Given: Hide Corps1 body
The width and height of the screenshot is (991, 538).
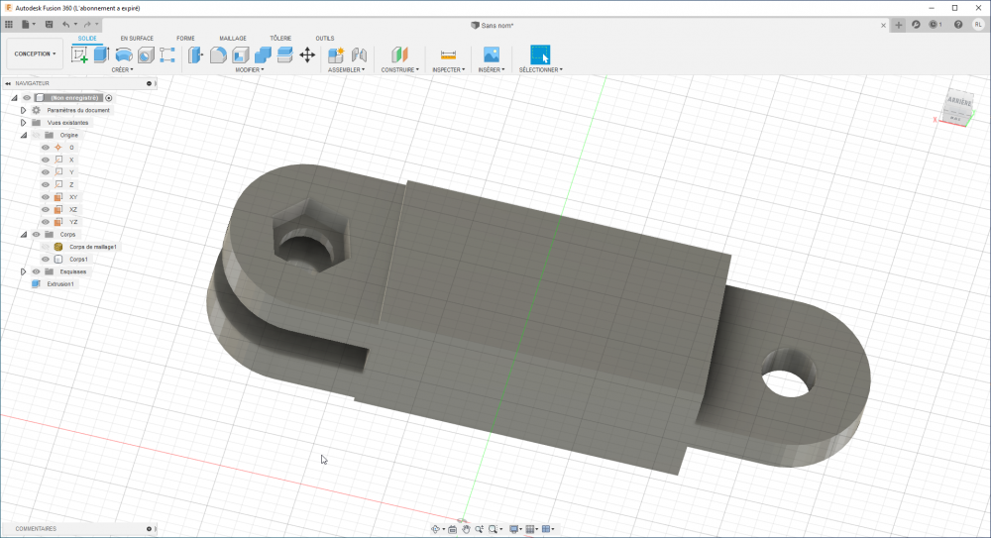Looking at the screenshot, I should [x=46, y=260].
